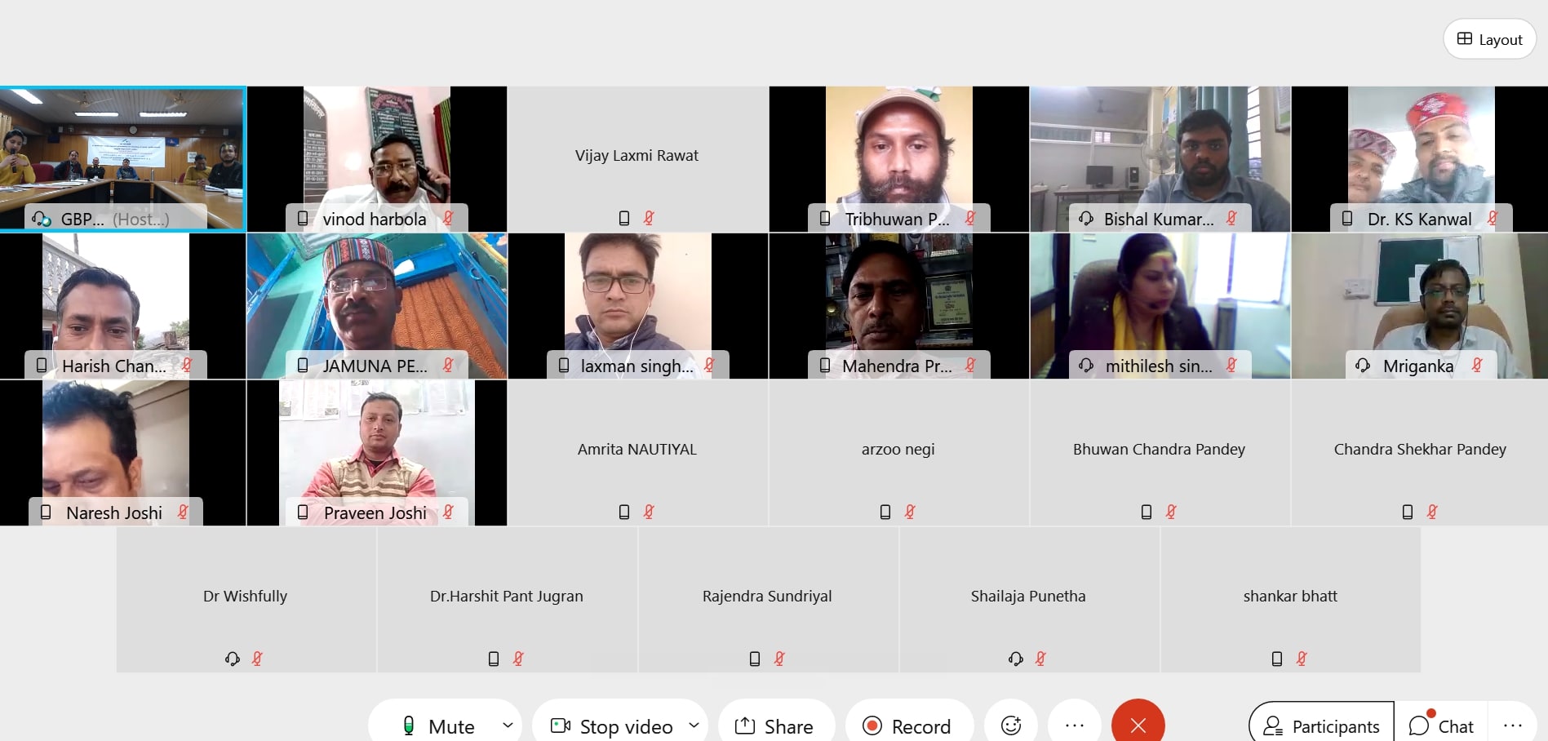Open panel options ellipsis next to Chat
Screen dimensions: 1548x741
[1512, 725]
